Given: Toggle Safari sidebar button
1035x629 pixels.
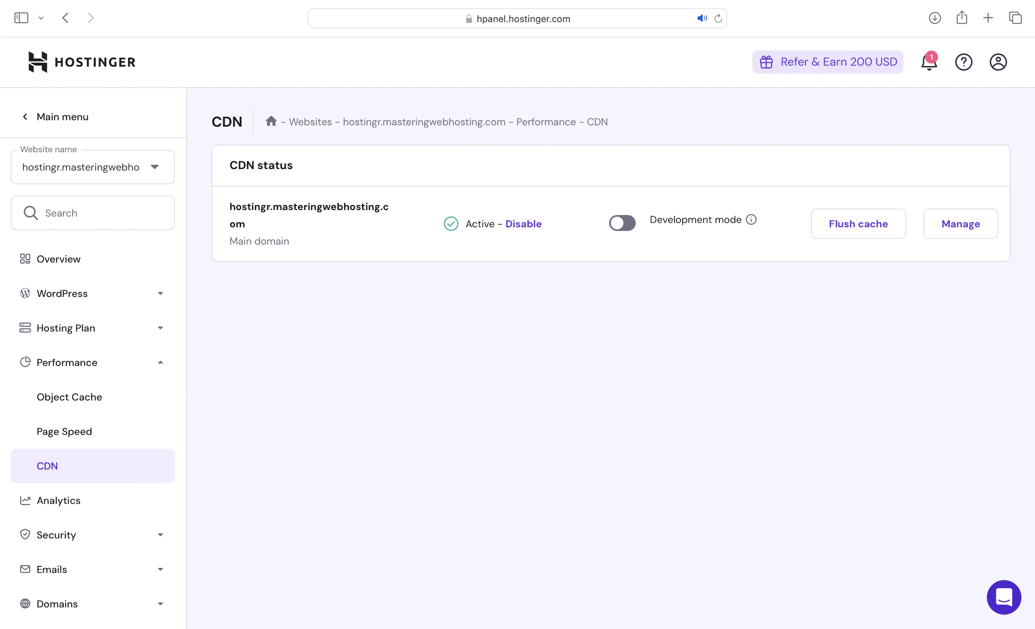Looking at the screenshot, I should point(21,18).
